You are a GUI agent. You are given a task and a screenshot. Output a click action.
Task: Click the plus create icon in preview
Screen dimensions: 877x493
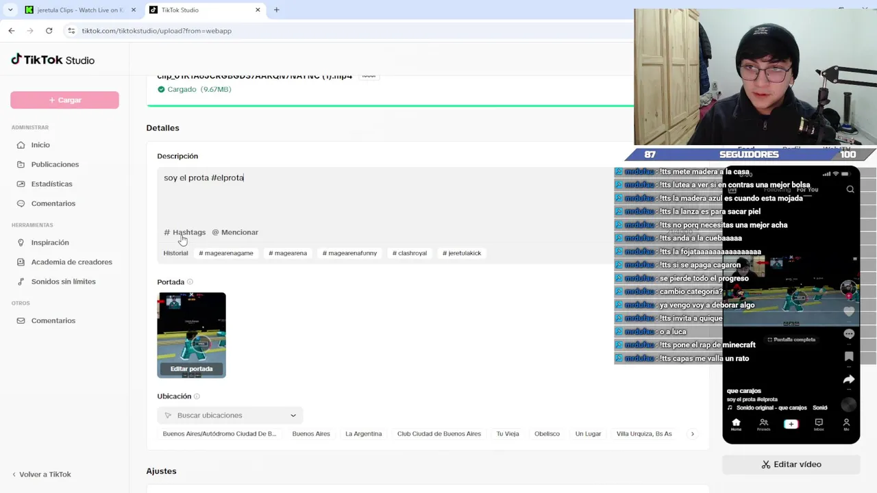(791, 424)
